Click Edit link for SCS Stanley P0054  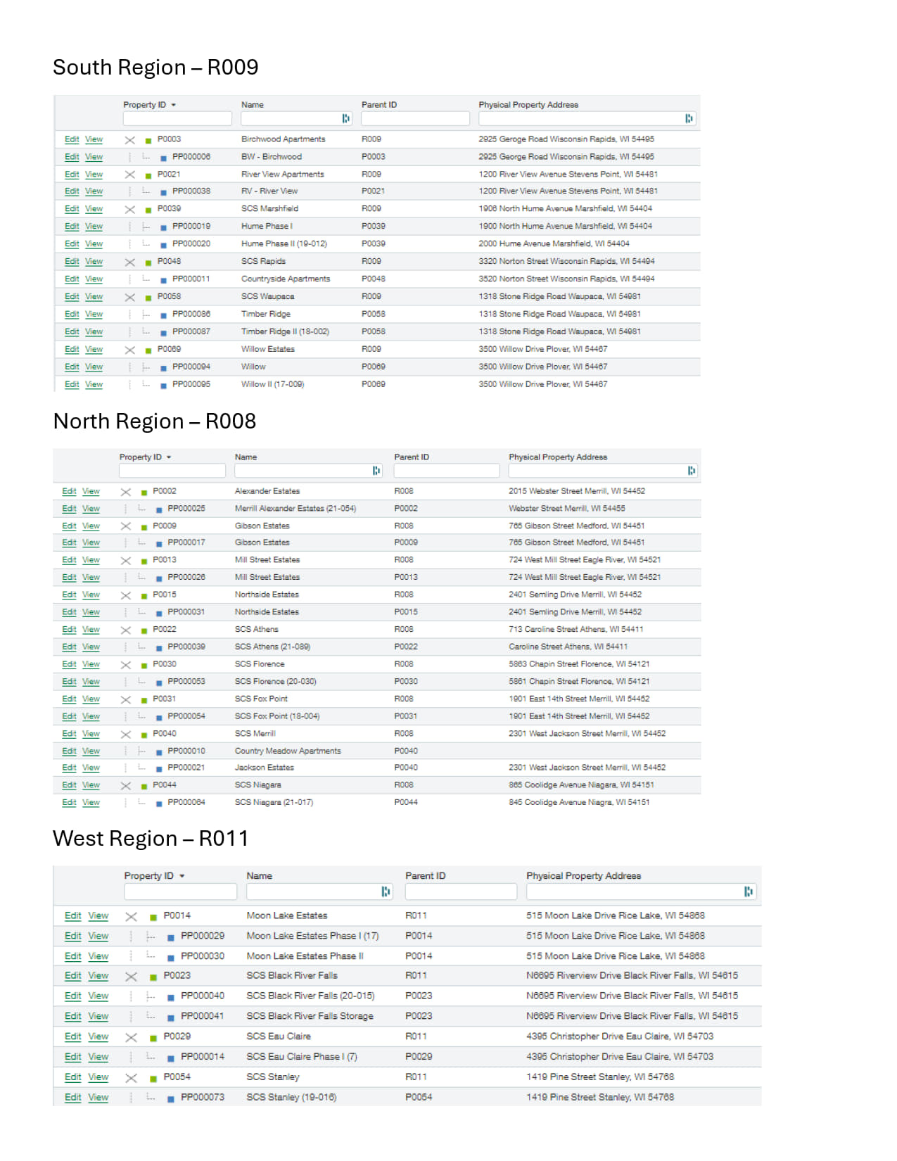point(73,1077)
